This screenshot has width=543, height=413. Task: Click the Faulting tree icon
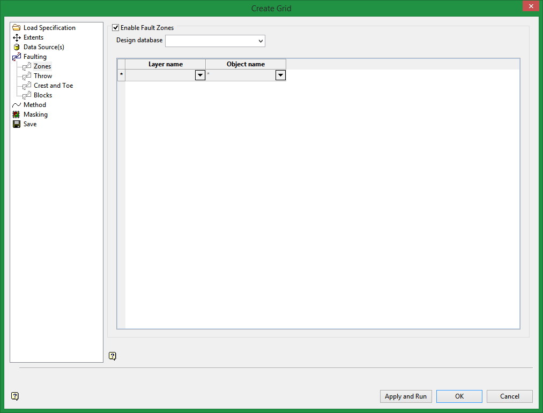pos(16,57)
